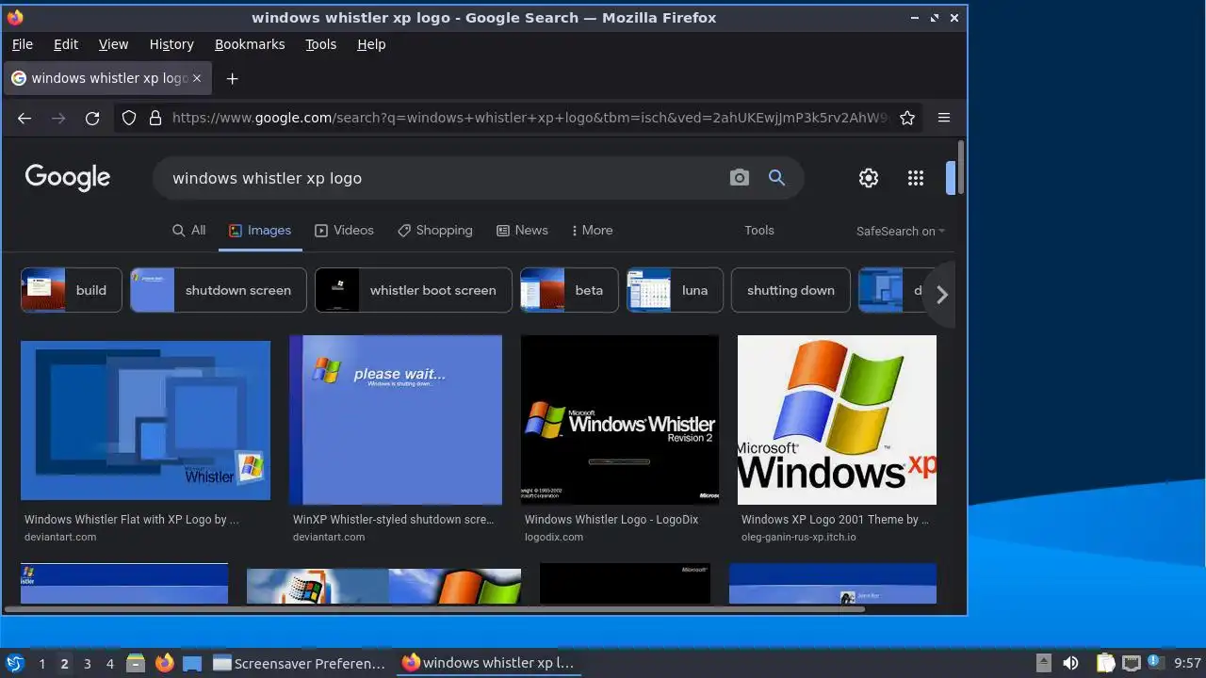Reload the current page
This screenshot has width=1206, height=678.
pyautogui.click(x=92, y=118)
